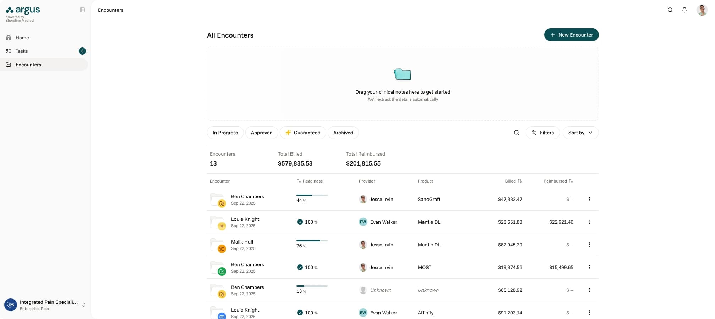Click the 44% readiness progress bar
The width and height of the screenshot is (715, 319).
coord(312,195)
